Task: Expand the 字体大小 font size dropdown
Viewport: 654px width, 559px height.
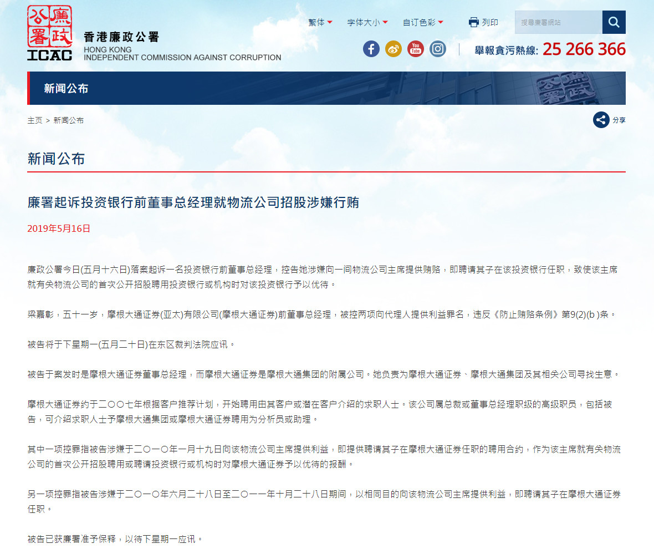Action: coord(367,22)
